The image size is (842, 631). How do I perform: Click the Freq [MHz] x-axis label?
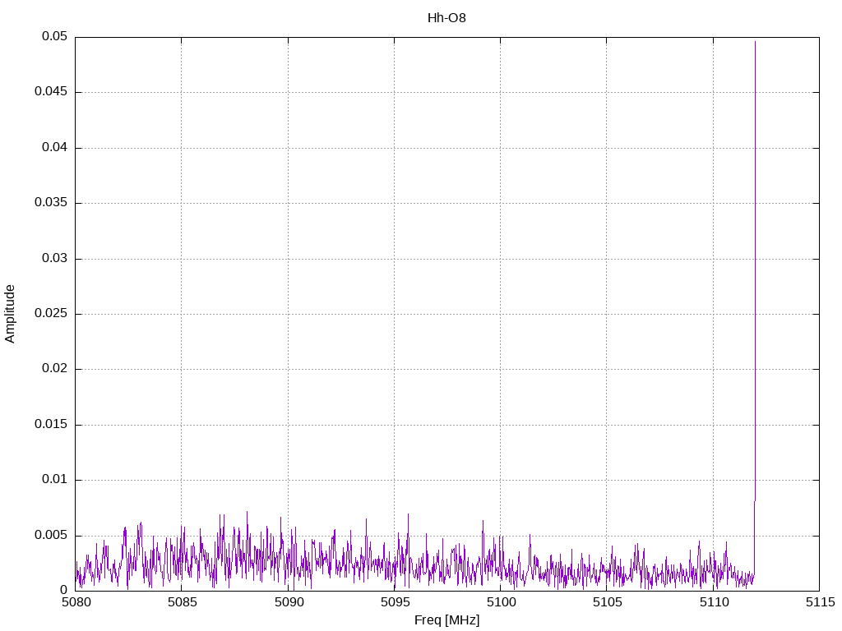pyautogui.click(x=446, y=620)
